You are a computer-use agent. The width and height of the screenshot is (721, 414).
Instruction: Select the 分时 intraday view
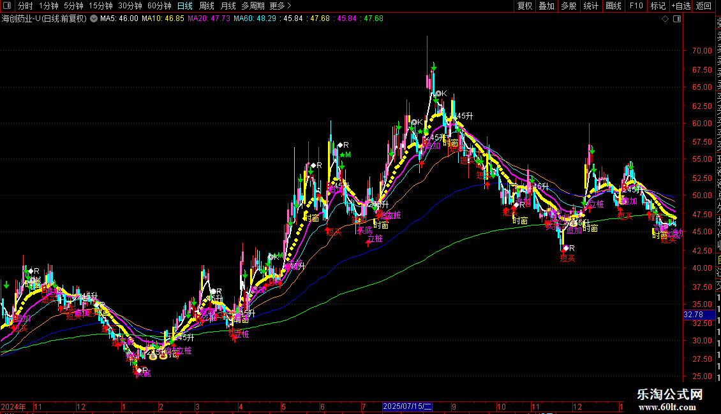click(25, 6)
